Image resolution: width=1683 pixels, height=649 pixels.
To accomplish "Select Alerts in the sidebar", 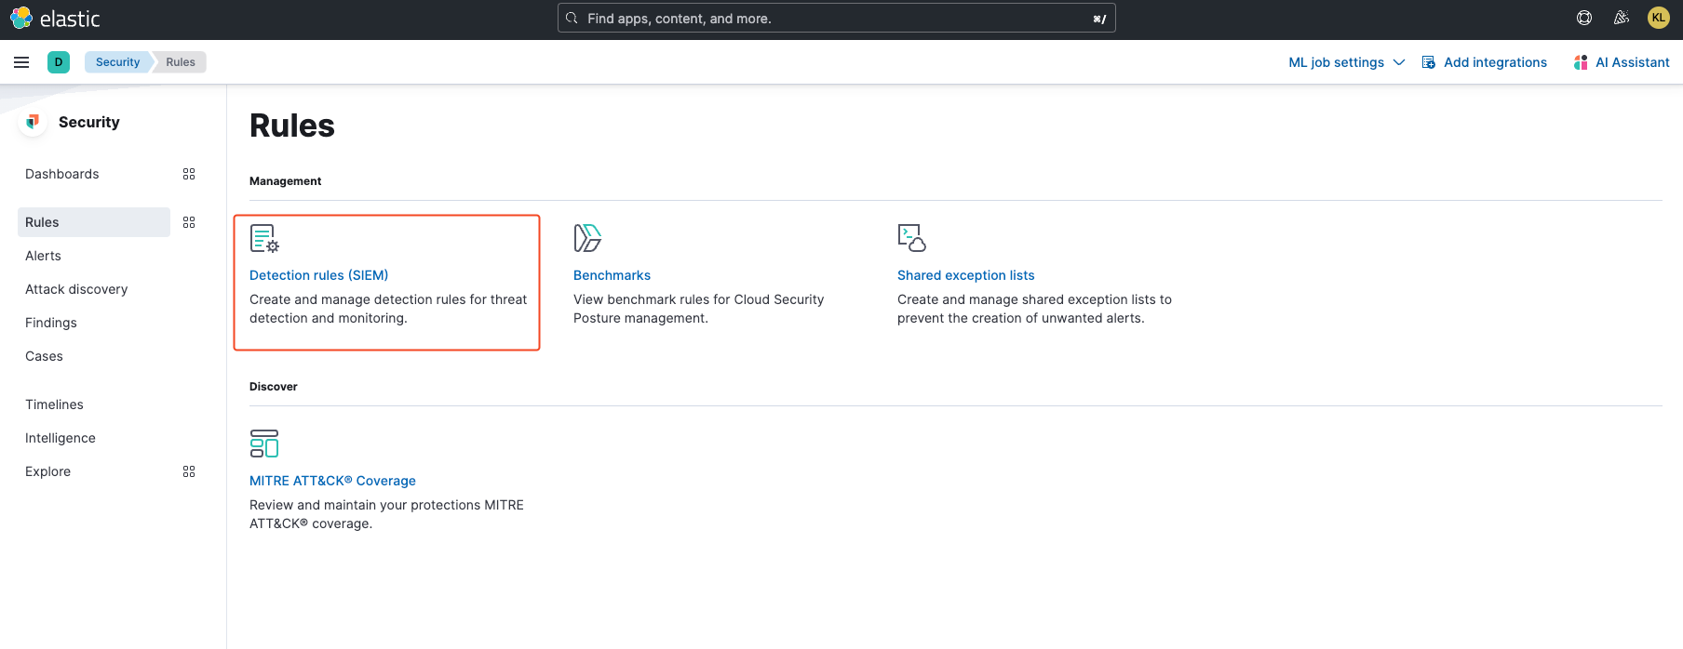I will tap(43, 256).
